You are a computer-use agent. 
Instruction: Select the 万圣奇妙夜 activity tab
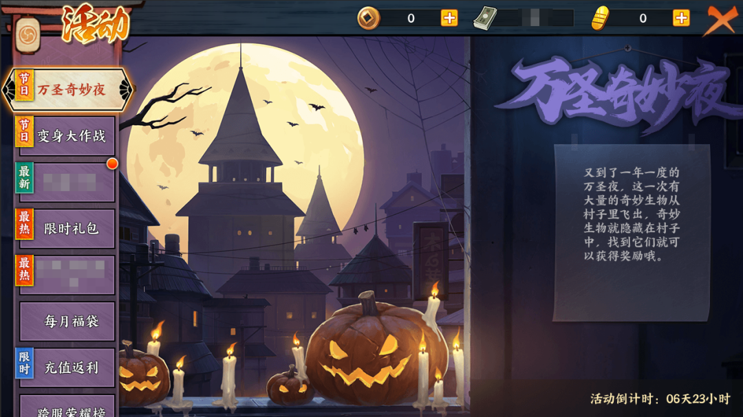click(x=67, y=89)
